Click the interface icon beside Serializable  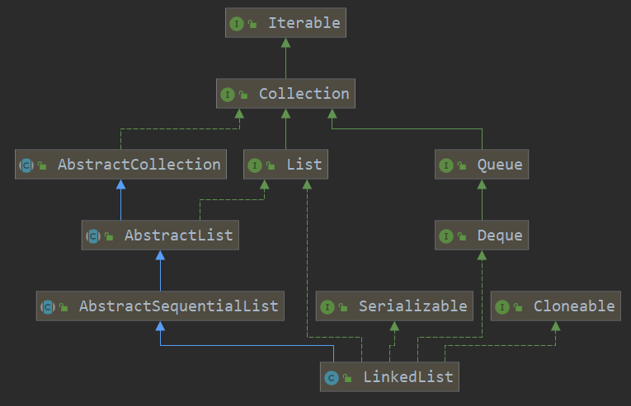[x=327, y=307]
